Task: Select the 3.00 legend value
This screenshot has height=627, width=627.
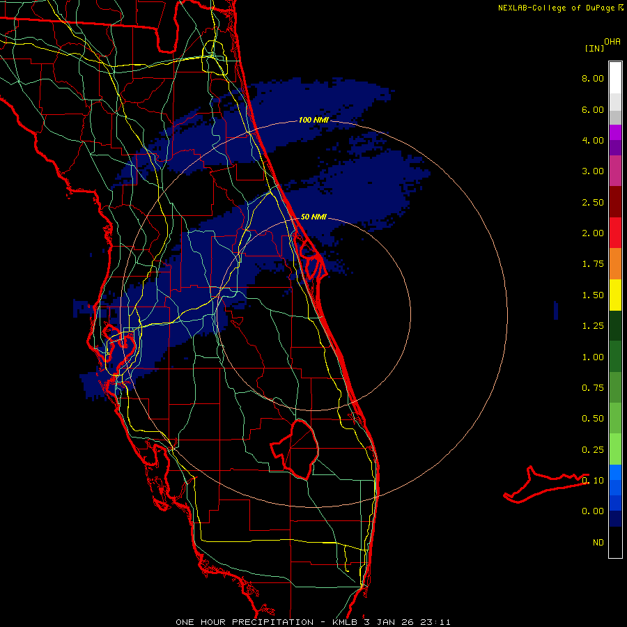Action: click(593, 171)
